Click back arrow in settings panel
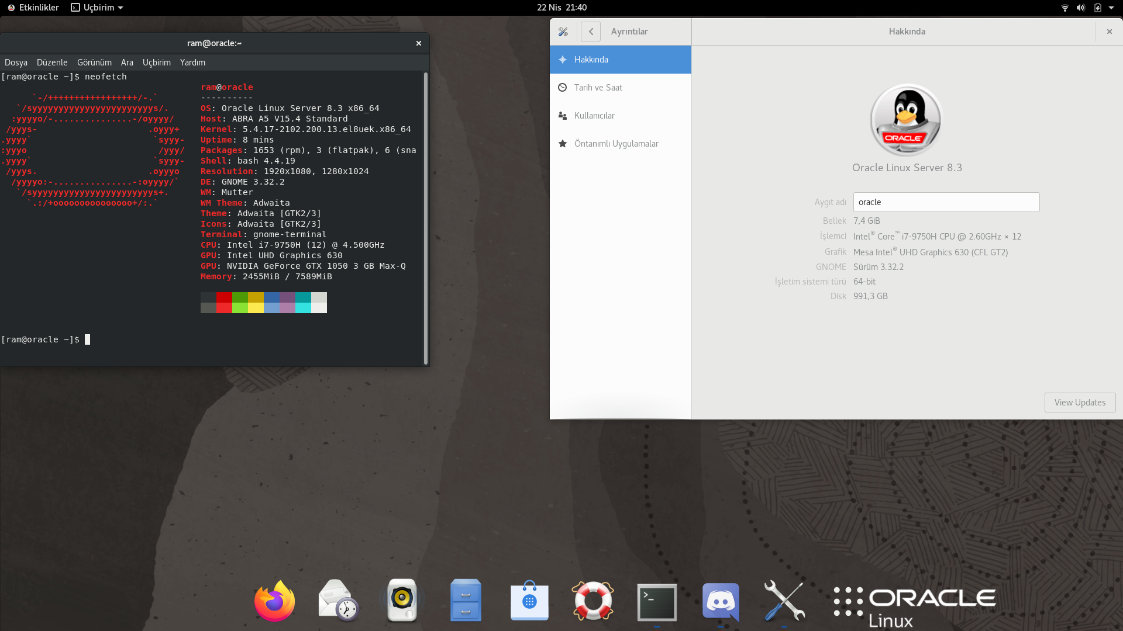The height and width of the screenshot is (631, 1123). pyautogui.click(x=591, y=31)
